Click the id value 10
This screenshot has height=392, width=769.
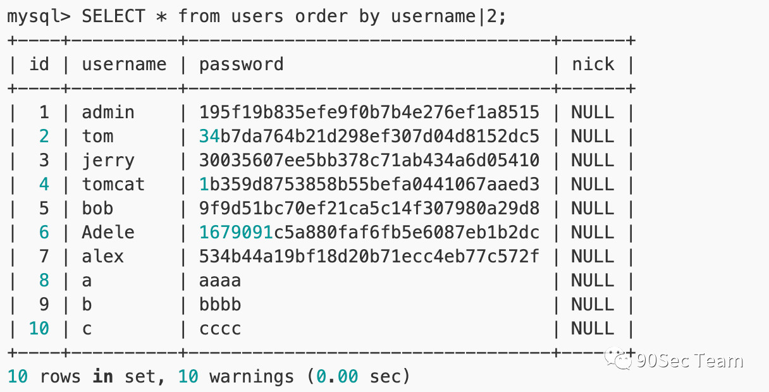coord(39,328)
